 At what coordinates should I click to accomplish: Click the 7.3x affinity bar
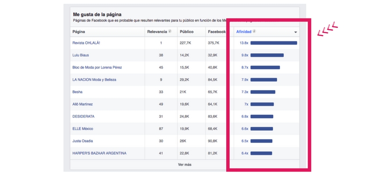click(x=263, y=92)
